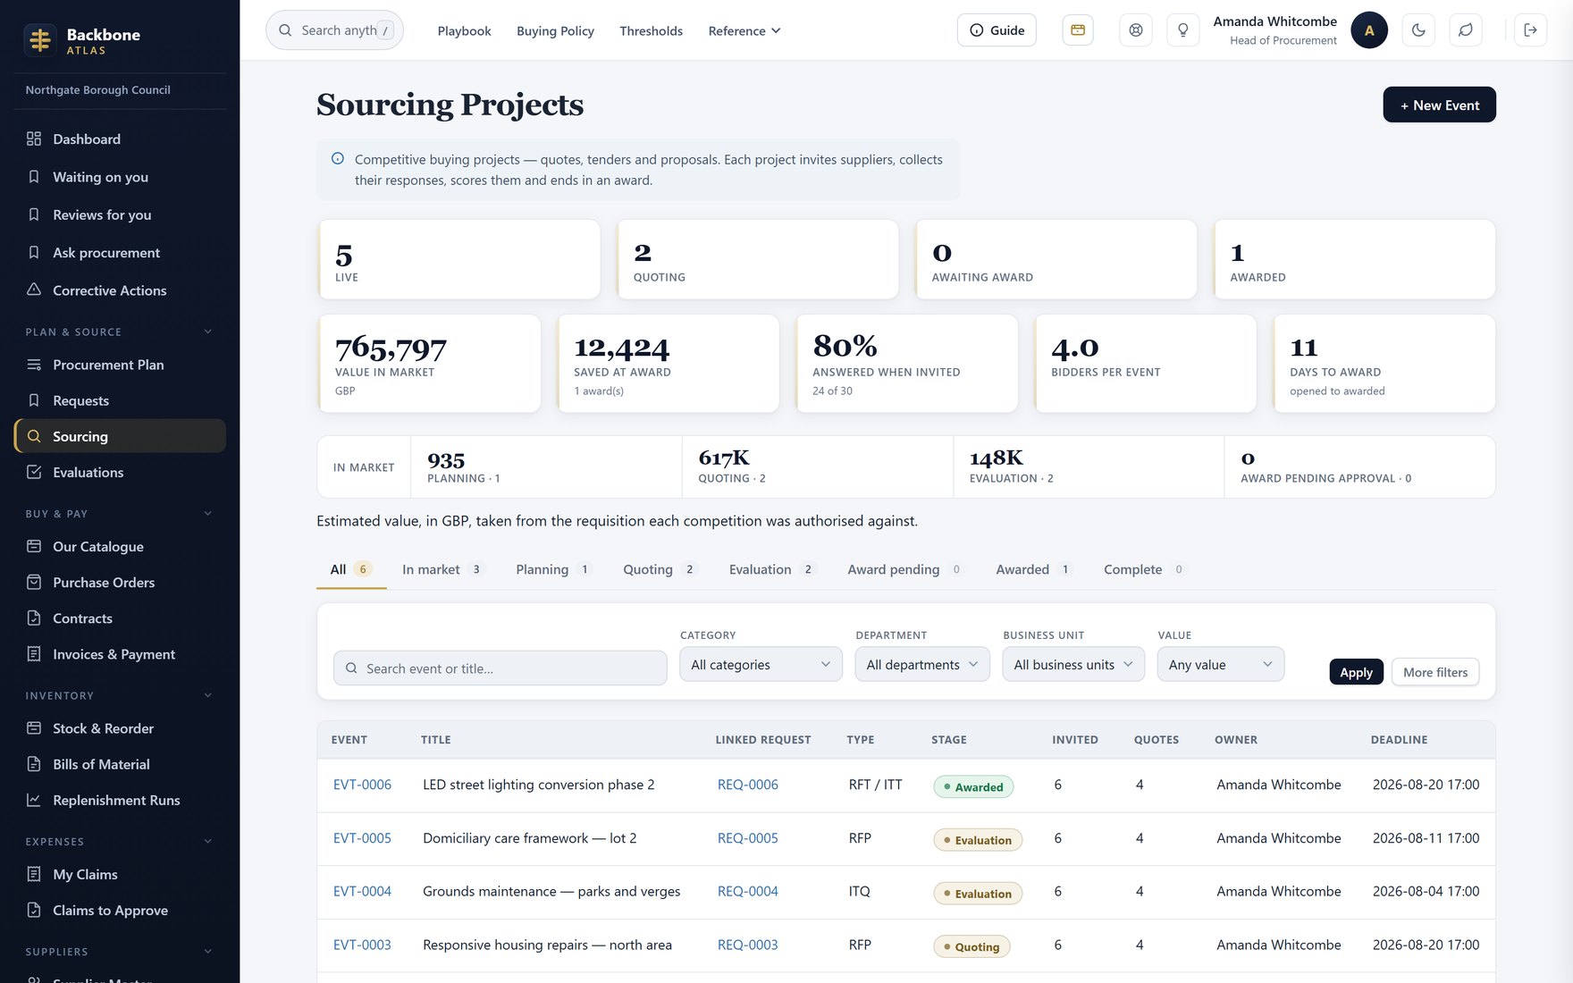This screenshot has width=1573, height=983.
Task: Open Evaluations checkbox icon in sidebar
Action: tap(34, 472)
